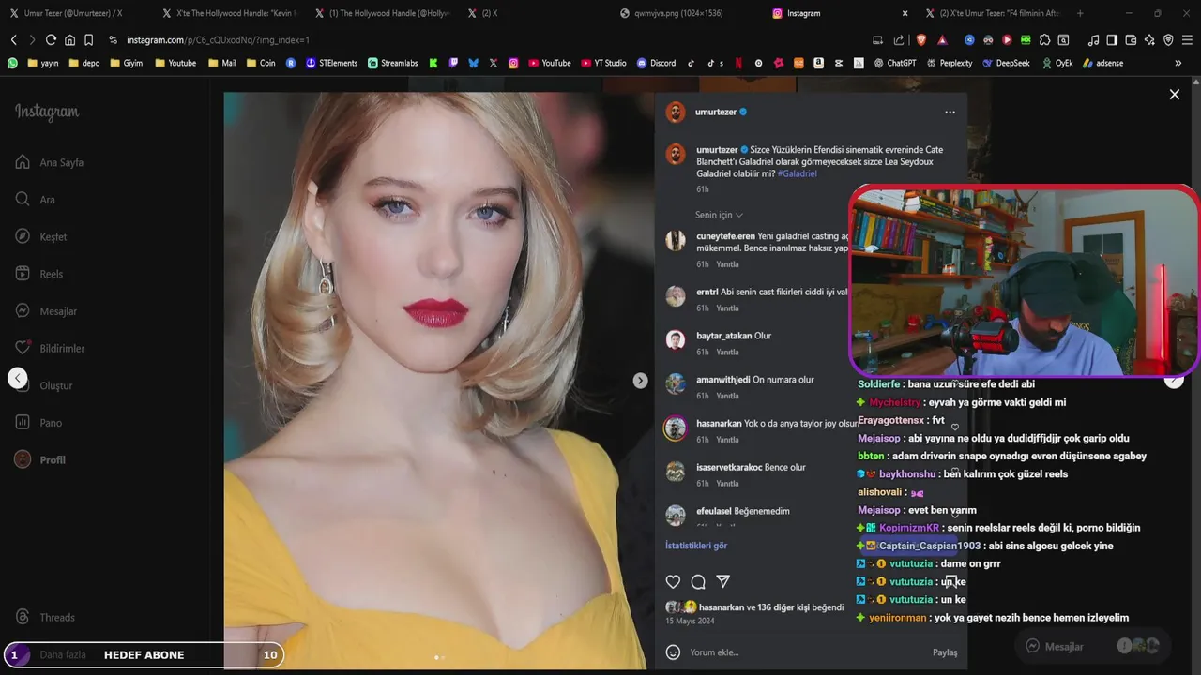Viewport: 1201px width, 675px height.
Task: Click Brave Rewards triangle icon
Action: coord(942,40)
